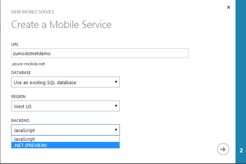246x164 pixels.
Task: Collapse the Backend dropdown showing JavaScript
Action: pyautogui.click(x=65, y=130)
